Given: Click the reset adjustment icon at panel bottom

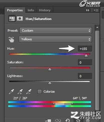Looking at the screenshot, I should coord(67,120).
